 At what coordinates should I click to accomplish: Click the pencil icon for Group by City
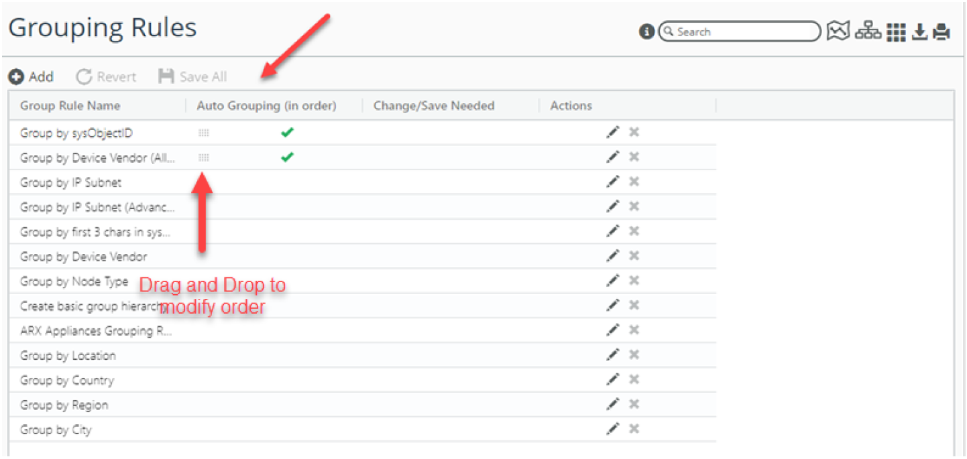point(612,430)
